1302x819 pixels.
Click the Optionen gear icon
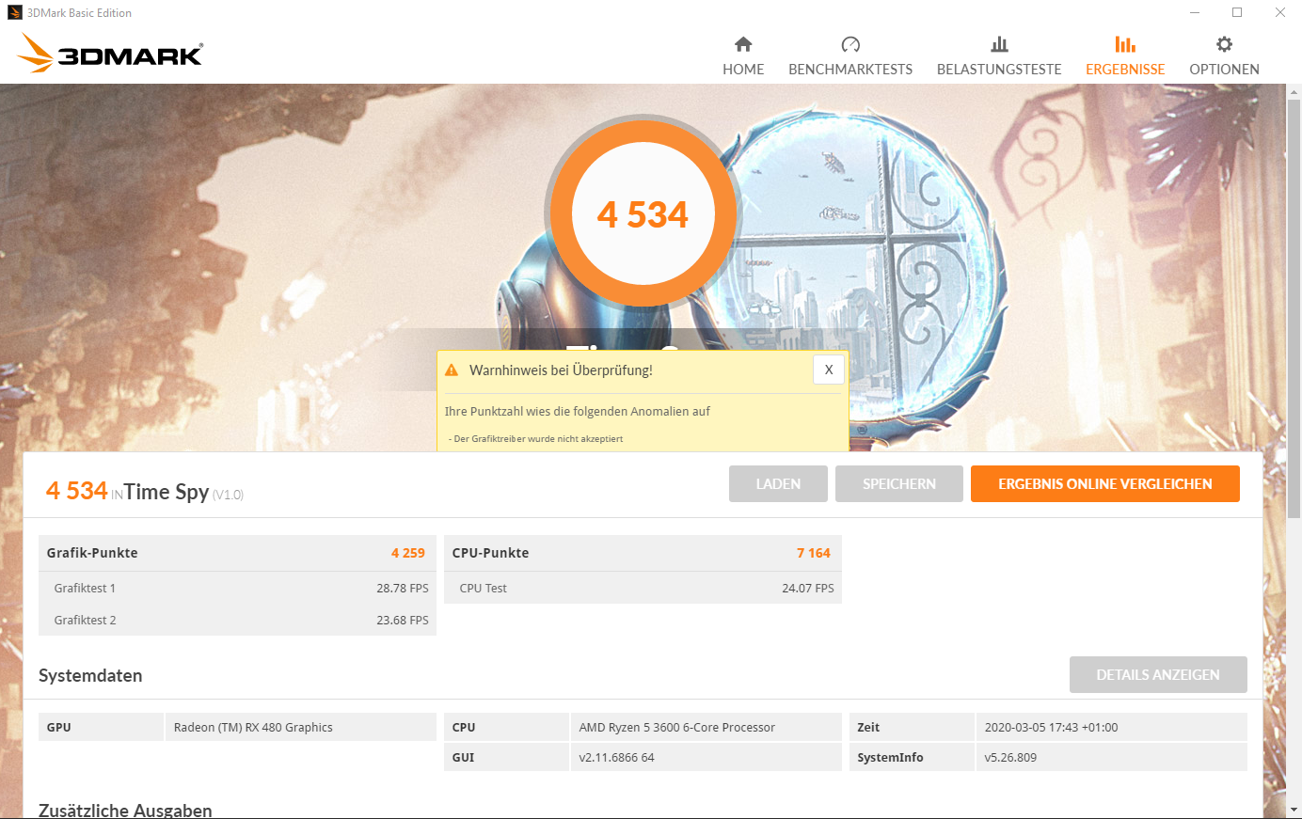point(1224,44)
